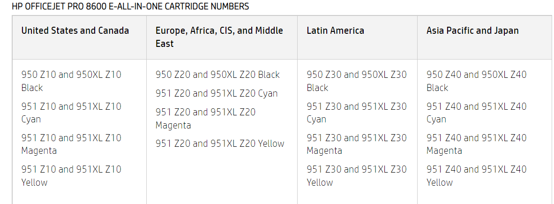Click the 951 Z20 and 951XL Z20 Magenta entry

206,119
